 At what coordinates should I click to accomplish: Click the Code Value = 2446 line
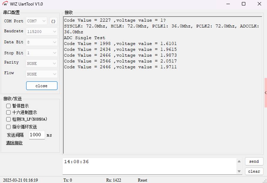pos(120,67)
